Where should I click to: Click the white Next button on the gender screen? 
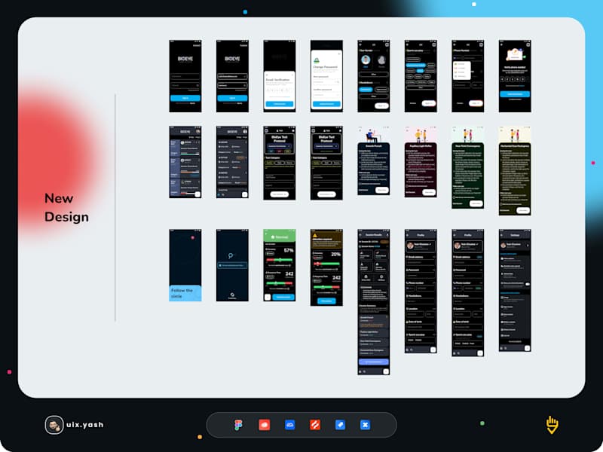click(x=381, y=105)
